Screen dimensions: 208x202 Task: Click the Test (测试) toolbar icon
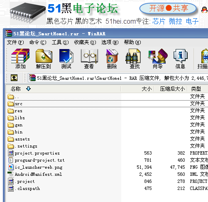pos(66,56)
